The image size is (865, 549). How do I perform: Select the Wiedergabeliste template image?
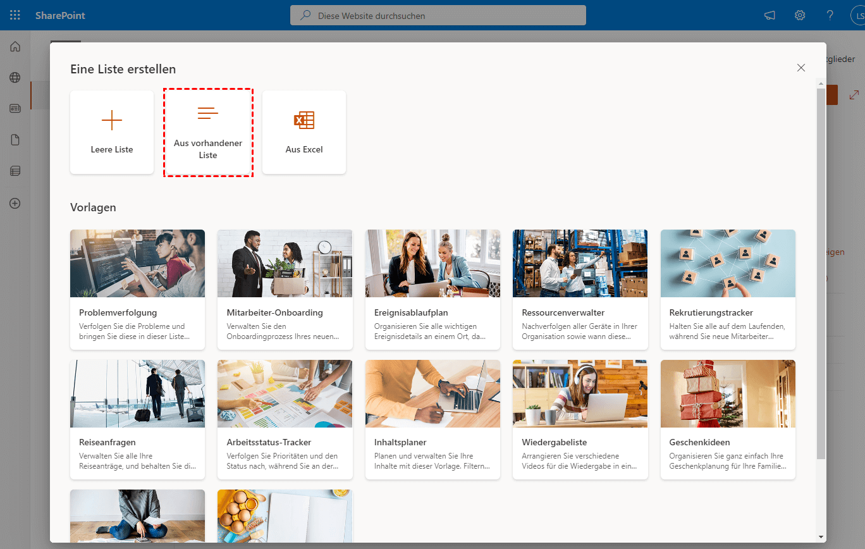click(x=580, y=393)
